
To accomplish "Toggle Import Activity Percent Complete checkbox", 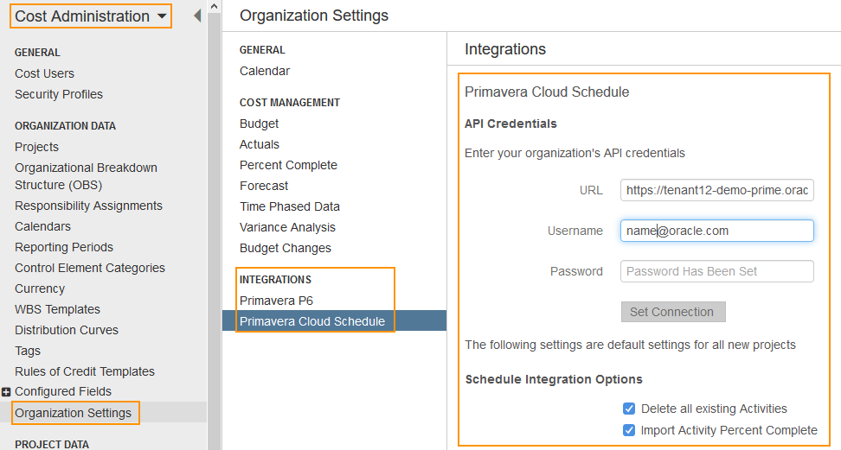I will pos(629,430).
